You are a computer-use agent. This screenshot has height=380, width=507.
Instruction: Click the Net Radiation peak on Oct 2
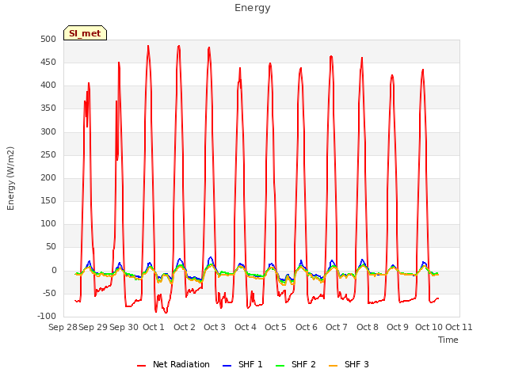click(x=179, y=46)
